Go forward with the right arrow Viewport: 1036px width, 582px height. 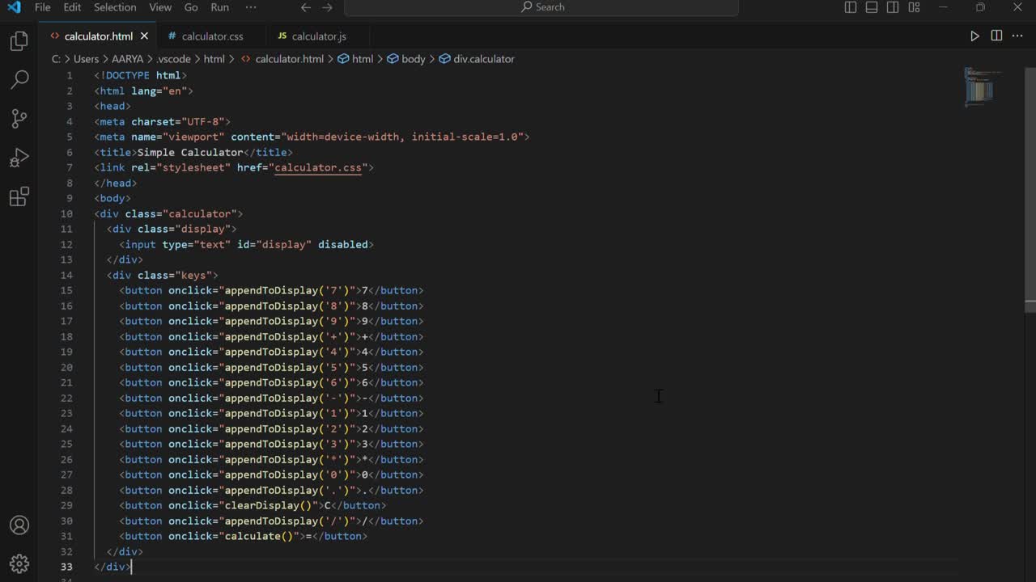pyautogui.click(x=327, y=7)
